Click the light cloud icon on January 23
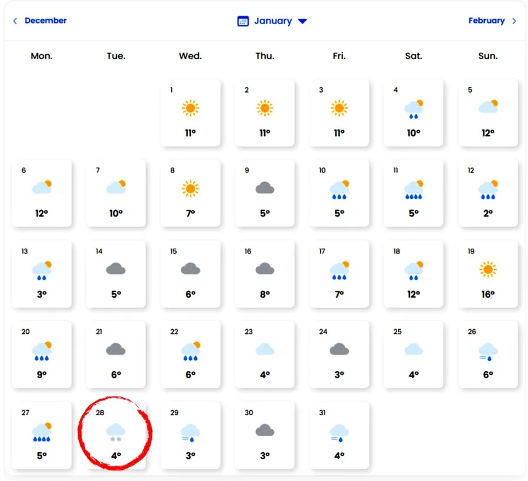Image resolution: width=528 pixels, height=481 pixels. 265,350
